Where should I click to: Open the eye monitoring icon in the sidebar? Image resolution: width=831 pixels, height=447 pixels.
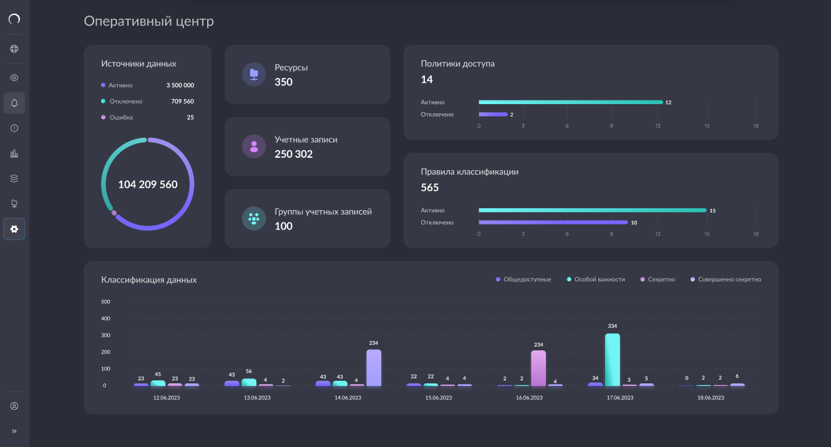point(14,78)
